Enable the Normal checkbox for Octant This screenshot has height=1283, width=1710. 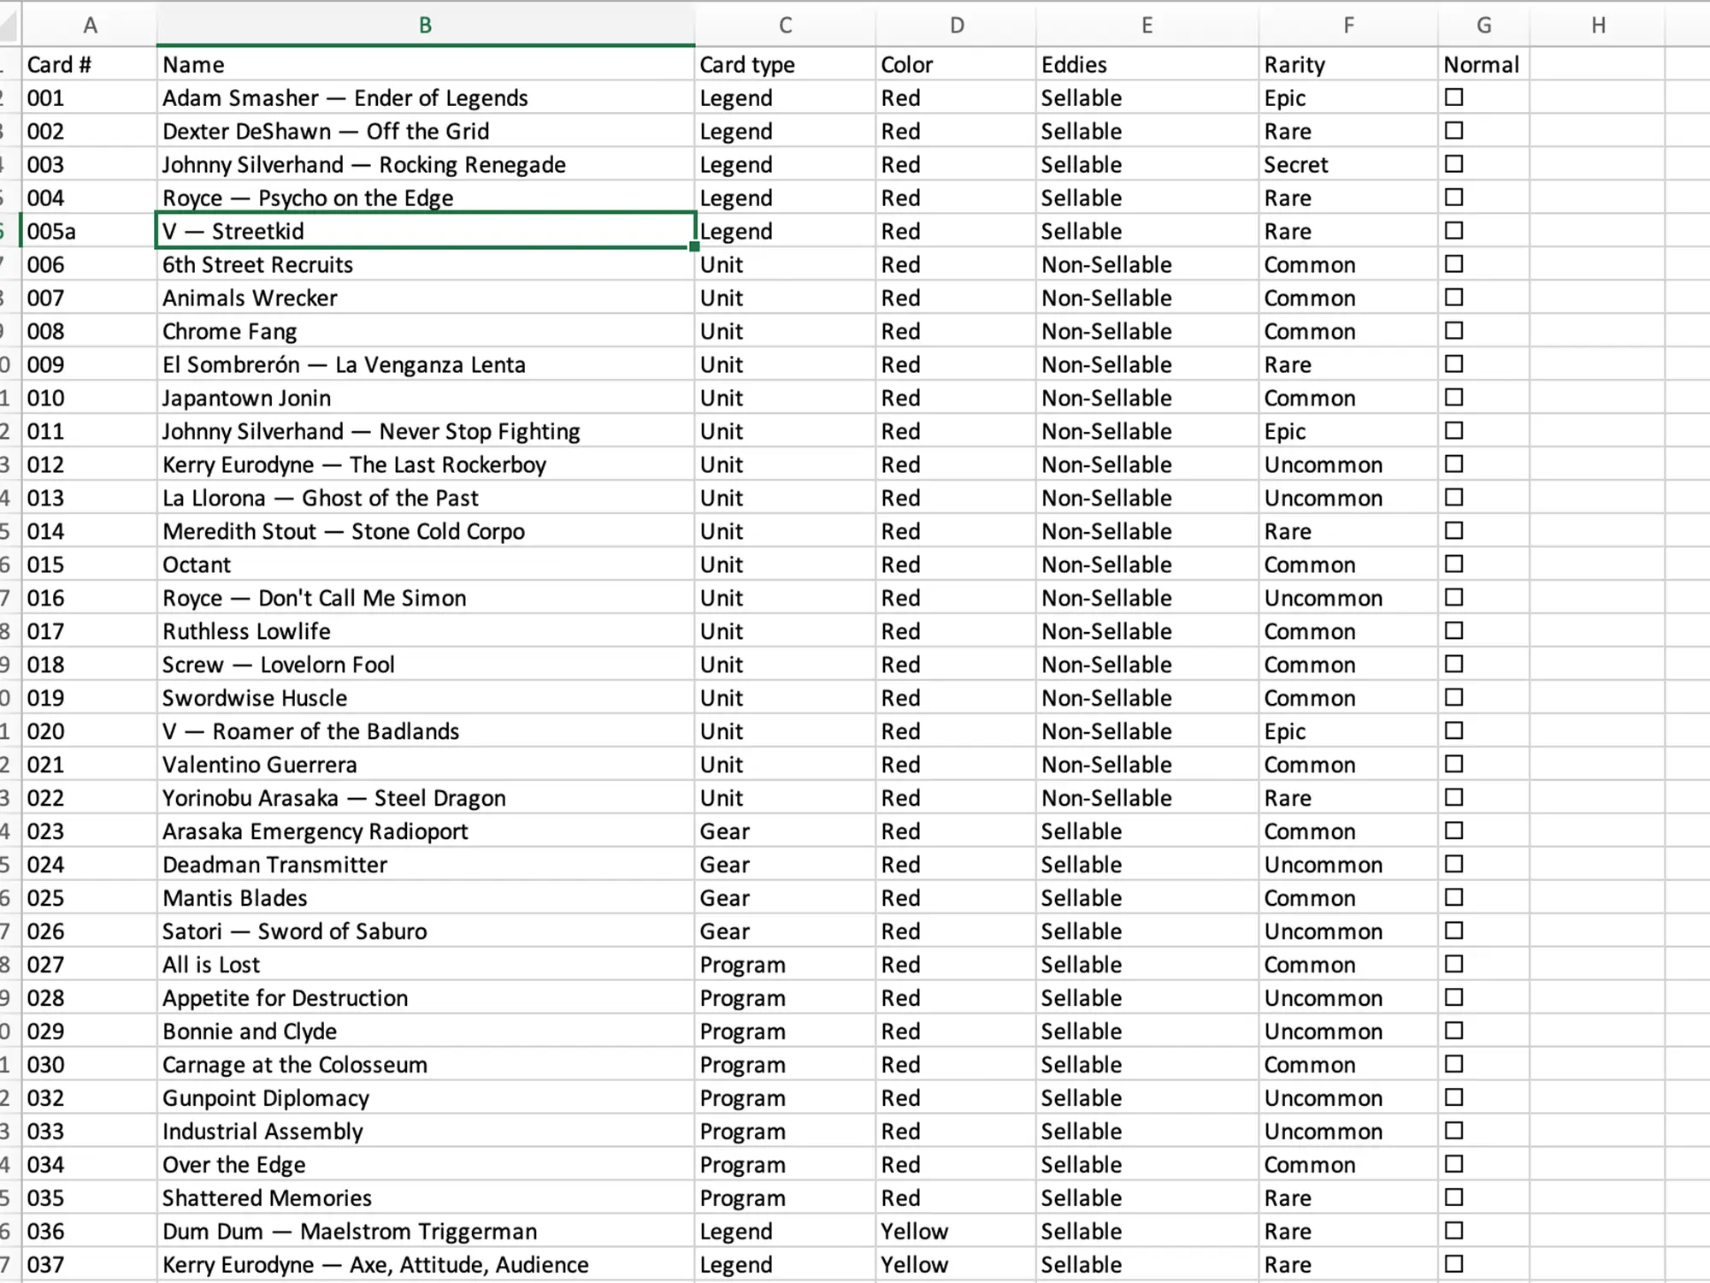(1453, 565)
